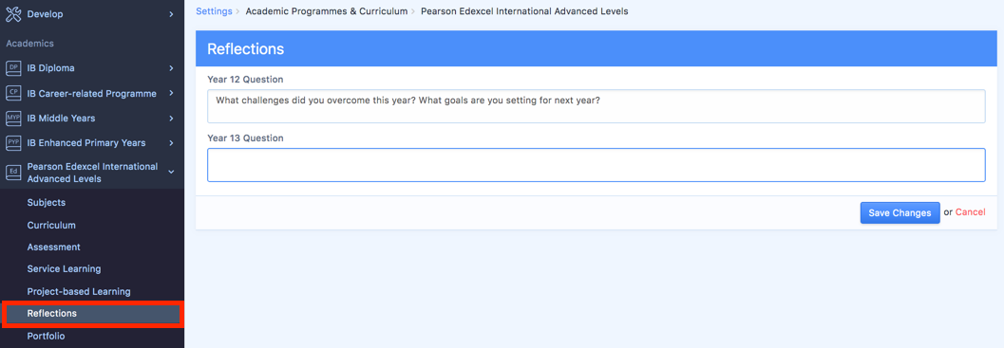Expand the Develop menu chevron
This screenshot has height=348, width=1004.
coord(171,14)
